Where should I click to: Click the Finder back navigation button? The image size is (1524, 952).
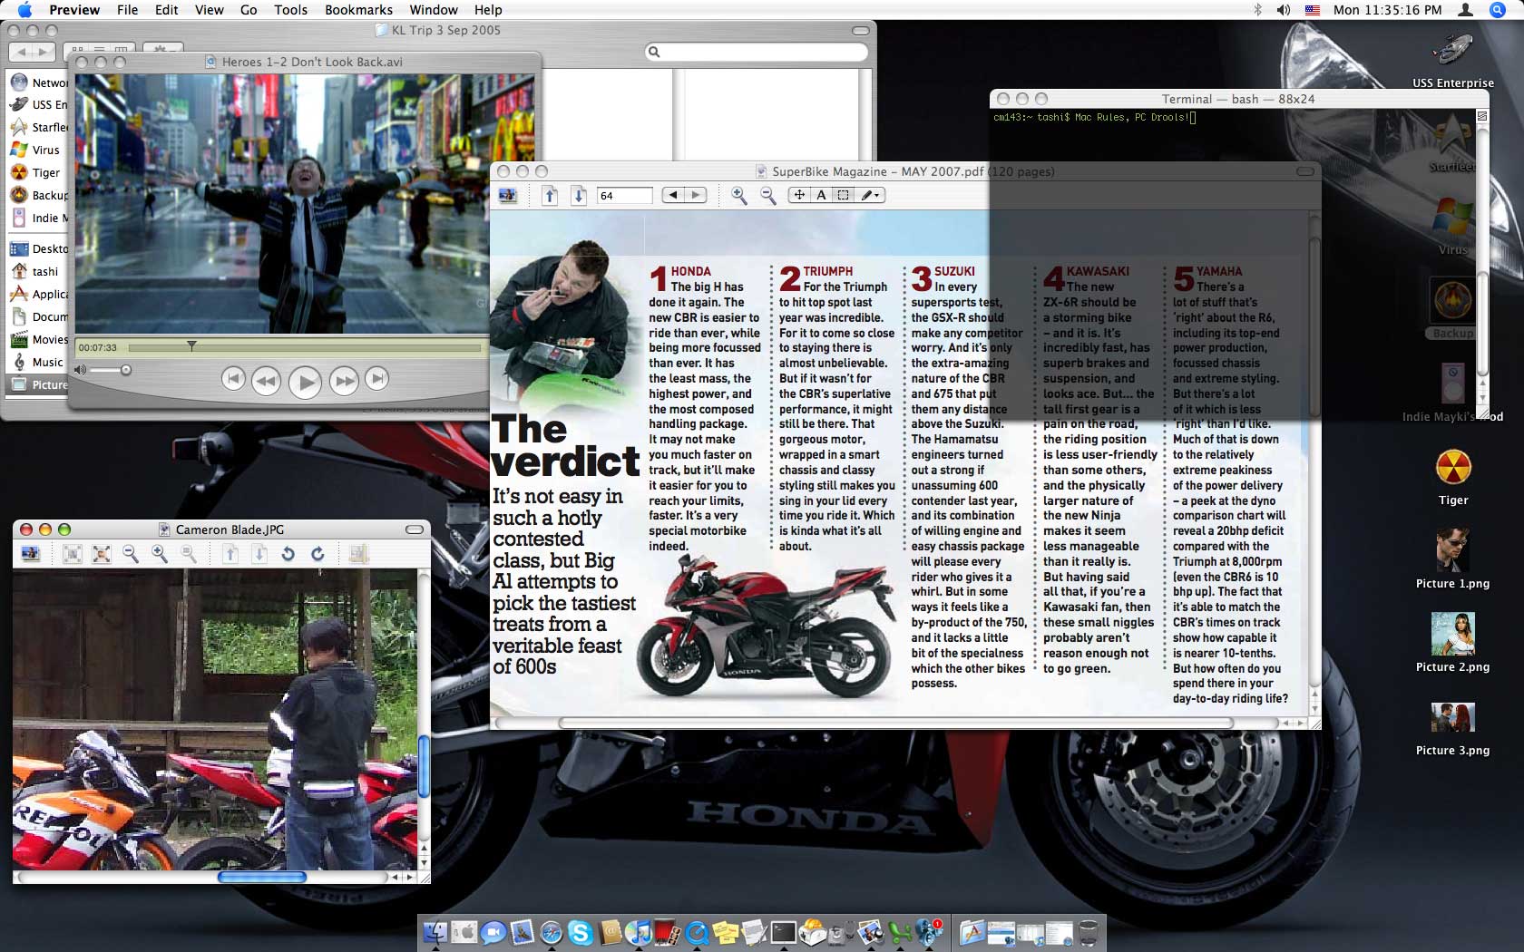21,52
